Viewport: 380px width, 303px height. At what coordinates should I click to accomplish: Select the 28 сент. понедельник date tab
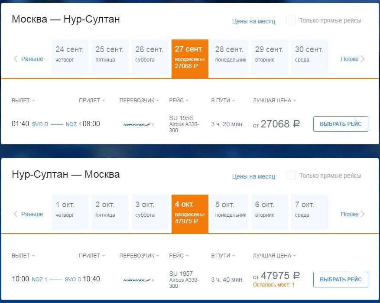click(x=230, y=57)
